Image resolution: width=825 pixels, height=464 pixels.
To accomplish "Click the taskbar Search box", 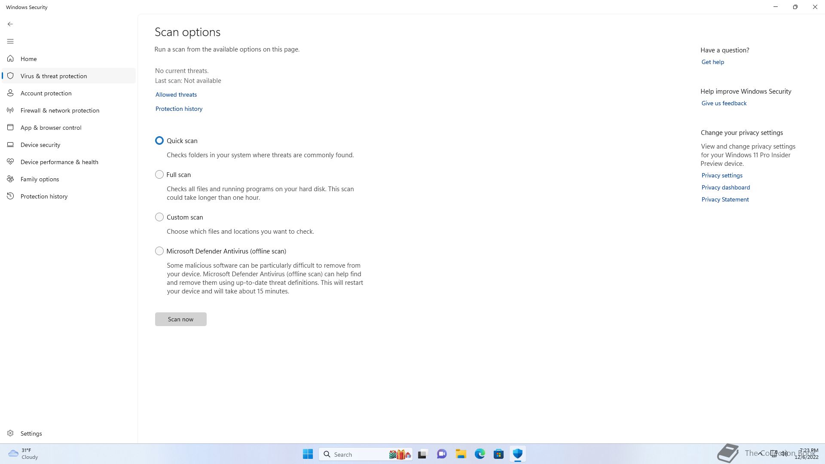I will [x=366, y=454].
